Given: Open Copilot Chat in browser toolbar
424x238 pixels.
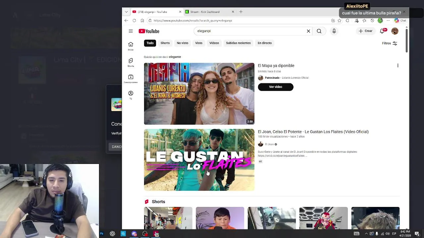Looking at the screenshot, I should [x=400, y=20].
